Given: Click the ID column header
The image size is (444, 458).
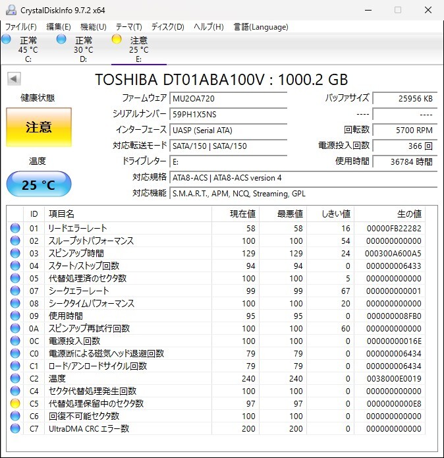Looking at the screenshot, I should [34, 214].
